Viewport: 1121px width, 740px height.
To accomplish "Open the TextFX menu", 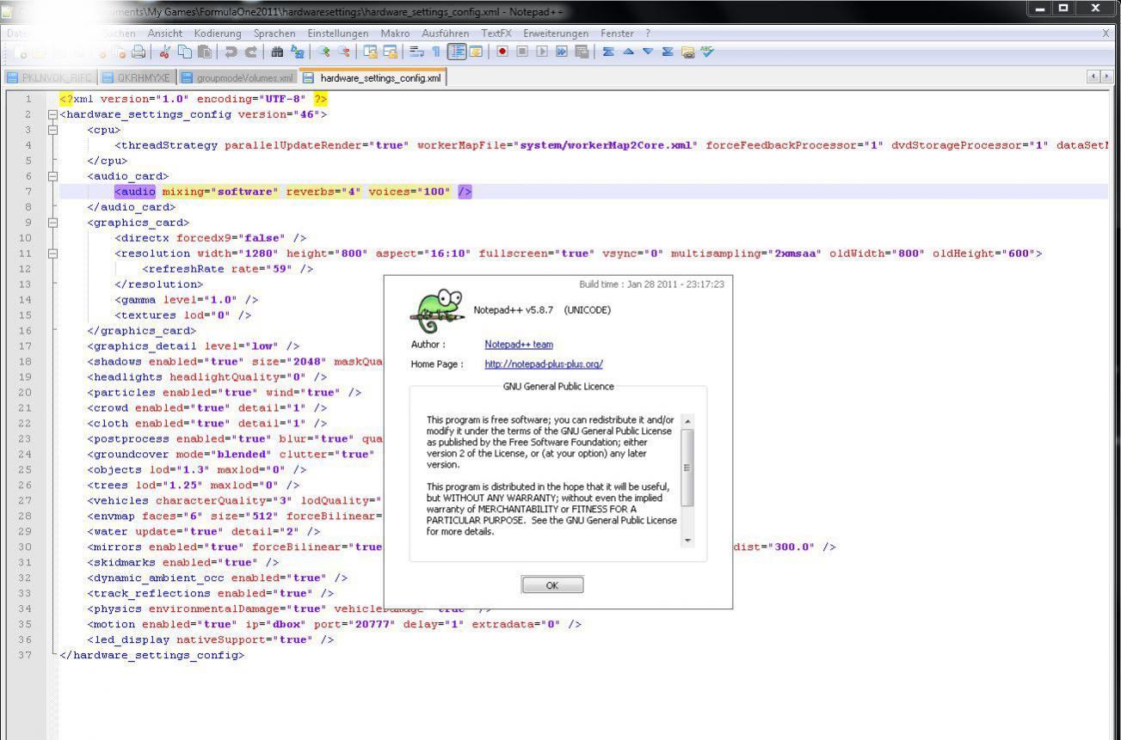I will pyautogui.click(x=496, y=33).
